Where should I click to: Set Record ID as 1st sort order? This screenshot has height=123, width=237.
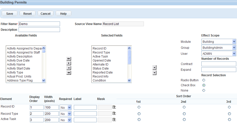139,107
